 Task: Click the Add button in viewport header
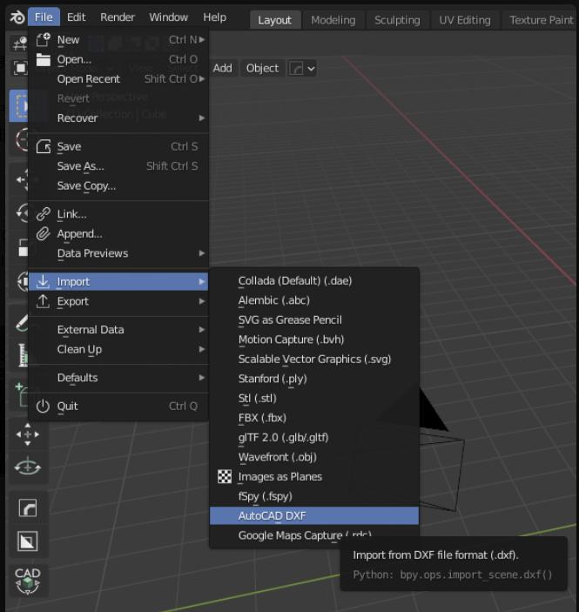tap(223, 68)
